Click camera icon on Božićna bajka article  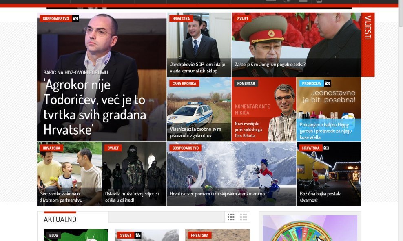[326, 148]
